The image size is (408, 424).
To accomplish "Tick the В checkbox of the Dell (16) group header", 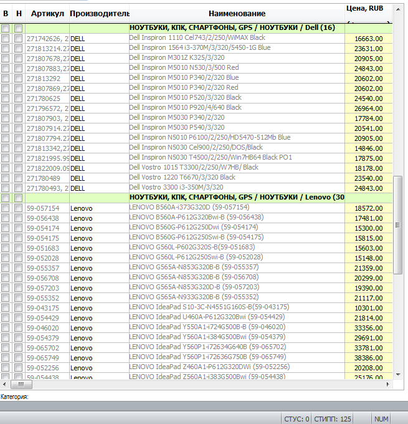I will (x=5, y=29).
